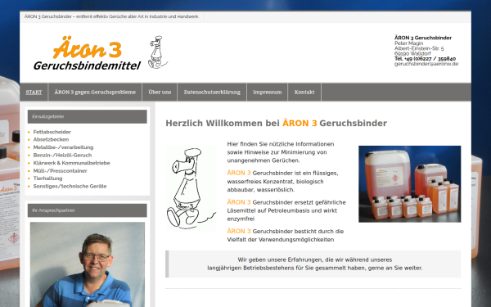Screen dimensions: 491x307
Task: Click the tagline text in top bar
Action: point(111,16)
